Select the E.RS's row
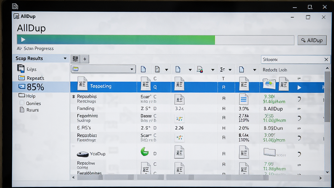 pos(197,128)
